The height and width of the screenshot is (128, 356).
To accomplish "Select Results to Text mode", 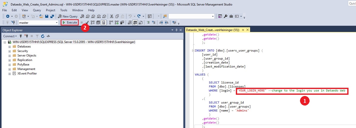I will coord(130,22).
